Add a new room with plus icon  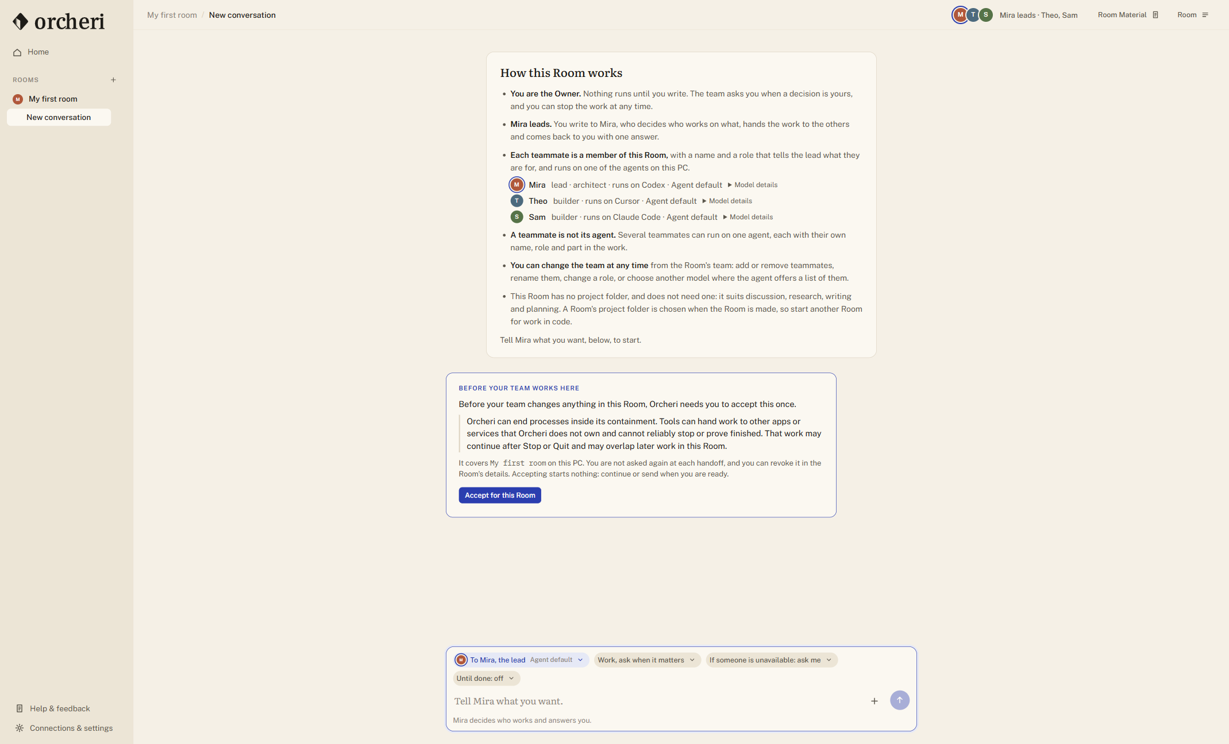[113, 80]
